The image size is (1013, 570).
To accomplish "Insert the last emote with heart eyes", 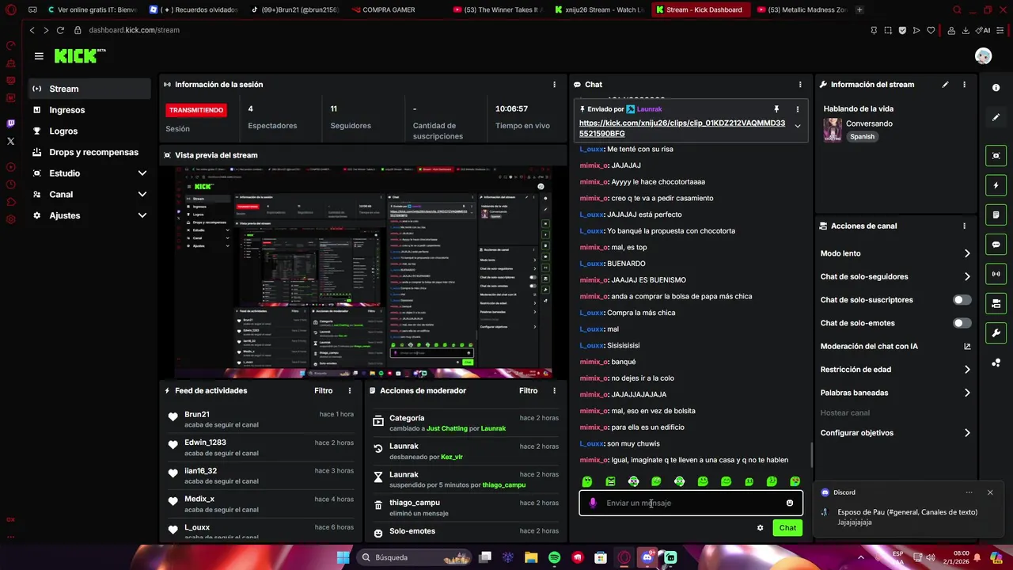I will coord(795,481).
